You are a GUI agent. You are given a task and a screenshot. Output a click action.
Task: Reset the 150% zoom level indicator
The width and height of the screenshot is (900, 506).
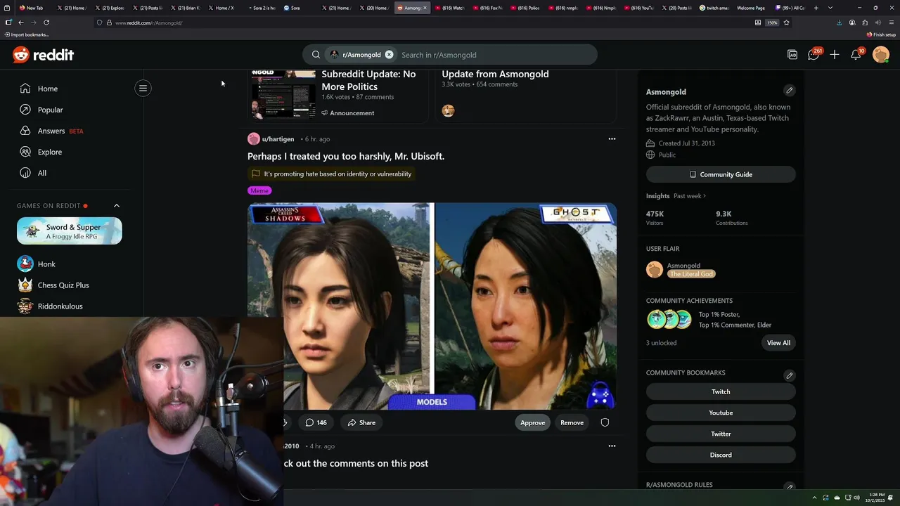772,22
